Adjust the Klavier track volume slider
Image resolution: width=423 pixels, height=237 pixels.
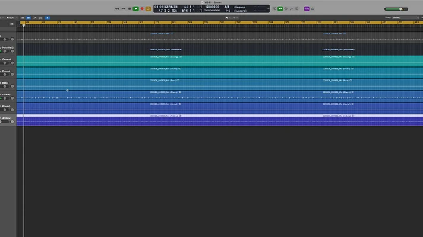click(x=4, y=110)
